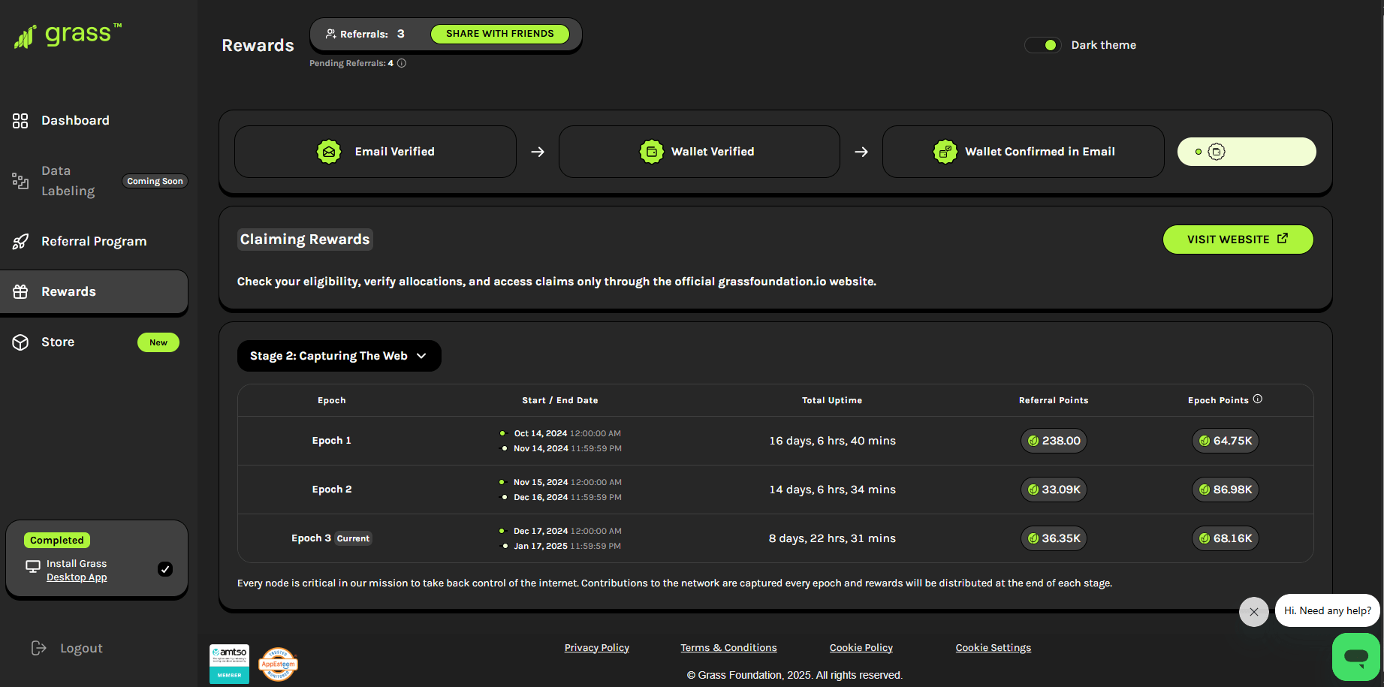This screenshot has height=687, width=1384.
Task: Click Epoch 1 referral points 238.00
Action: (1054, 441)
